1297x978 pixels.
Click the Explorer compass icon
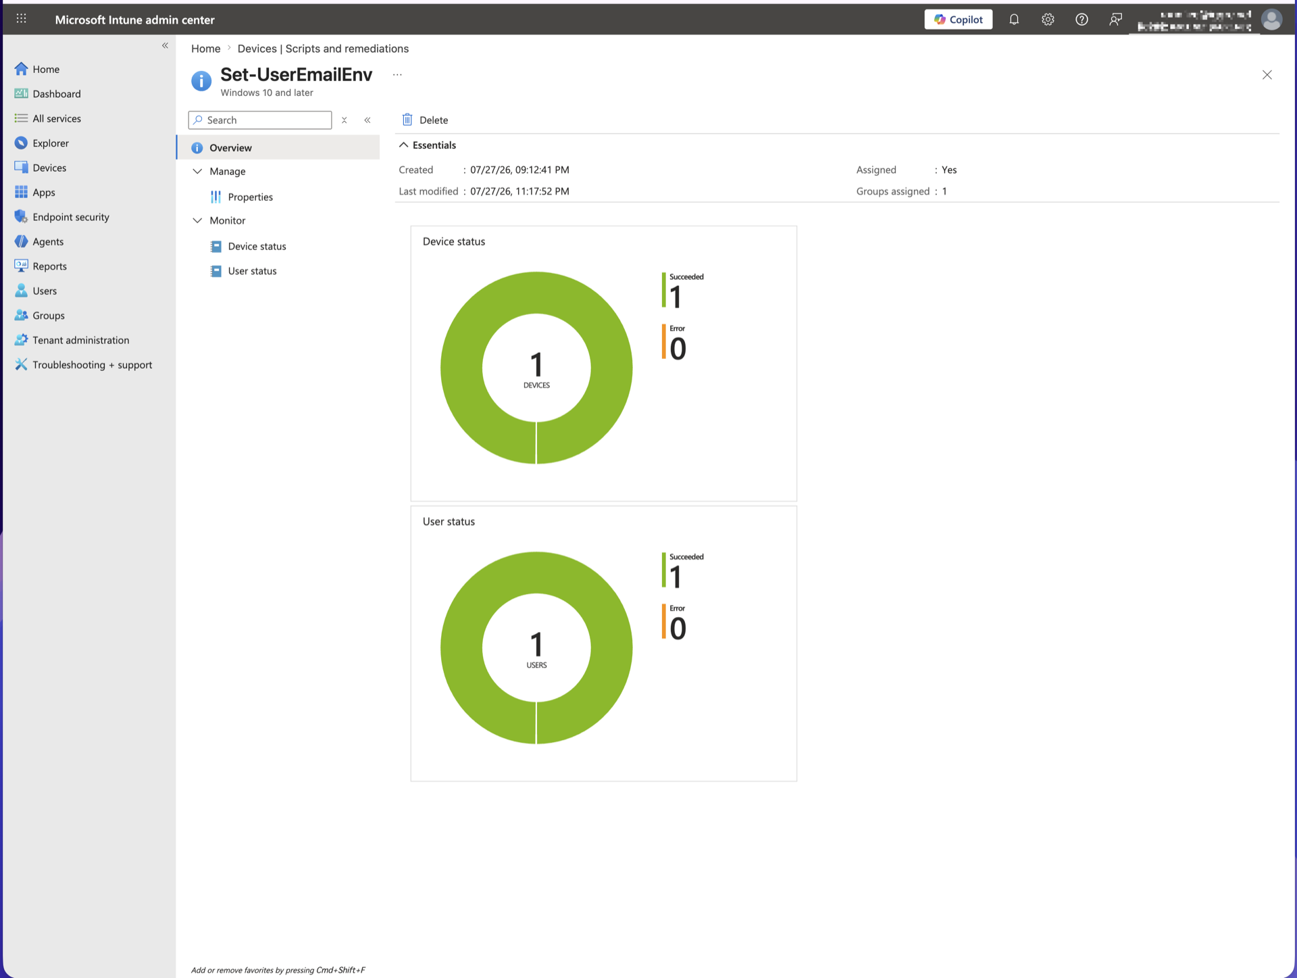coord(21,143)
